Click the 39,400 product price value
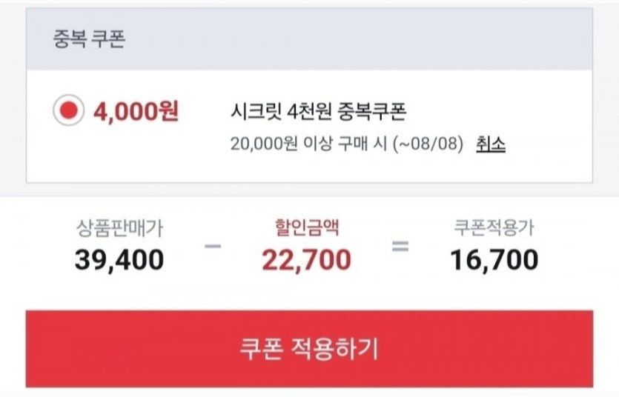619x397 pixels. [x=119, y=260]
